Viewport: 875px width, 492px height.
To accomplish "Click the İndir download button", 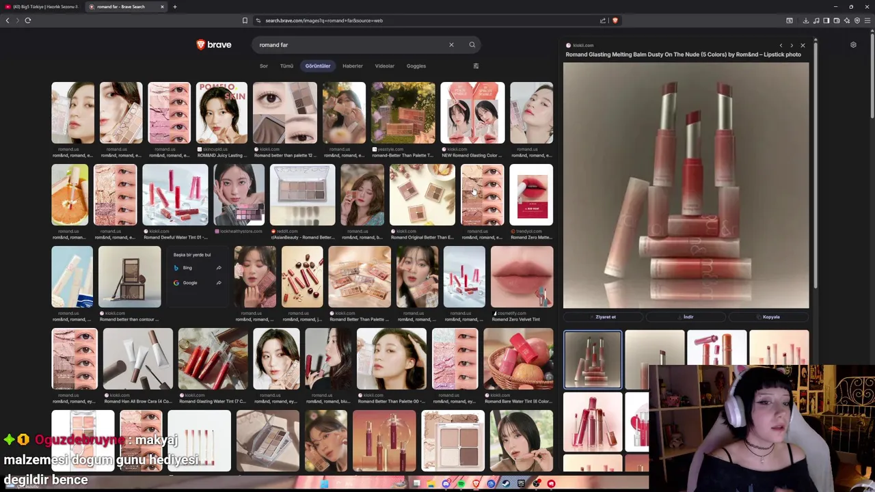I will click(686, 317).
